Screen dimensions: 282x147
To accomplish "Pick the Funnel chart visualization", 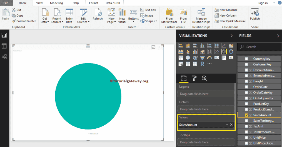I will (x=202, y=58).
